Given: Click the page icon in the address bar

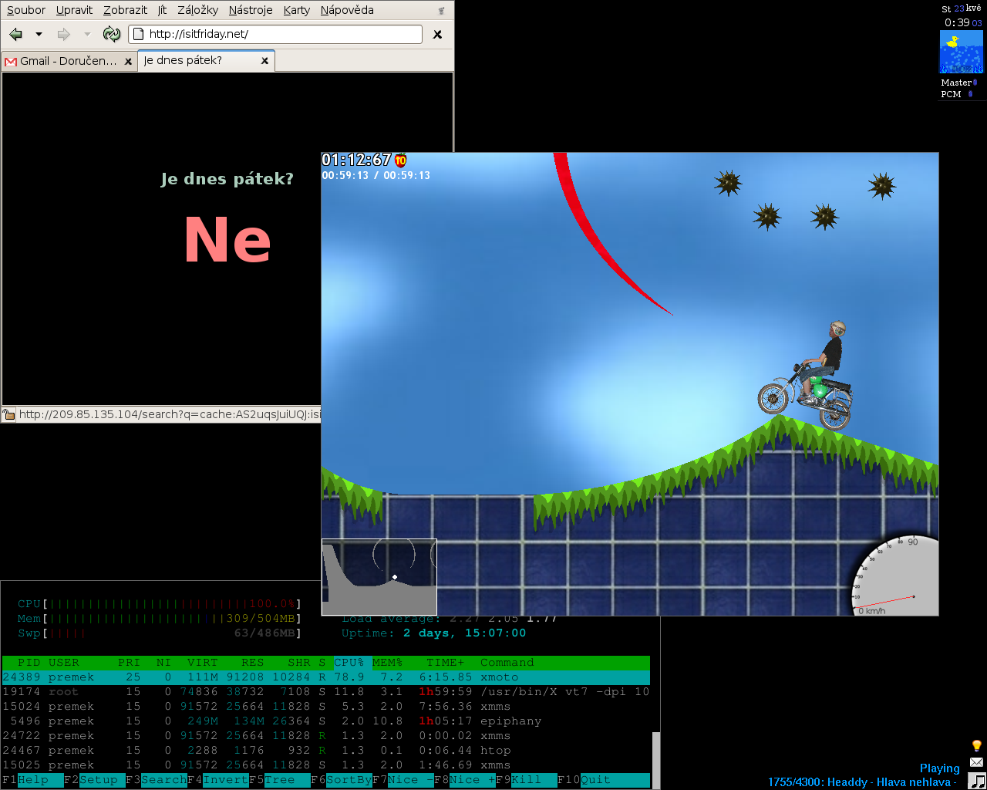Looking at the screenshot, I should [139, 34].
